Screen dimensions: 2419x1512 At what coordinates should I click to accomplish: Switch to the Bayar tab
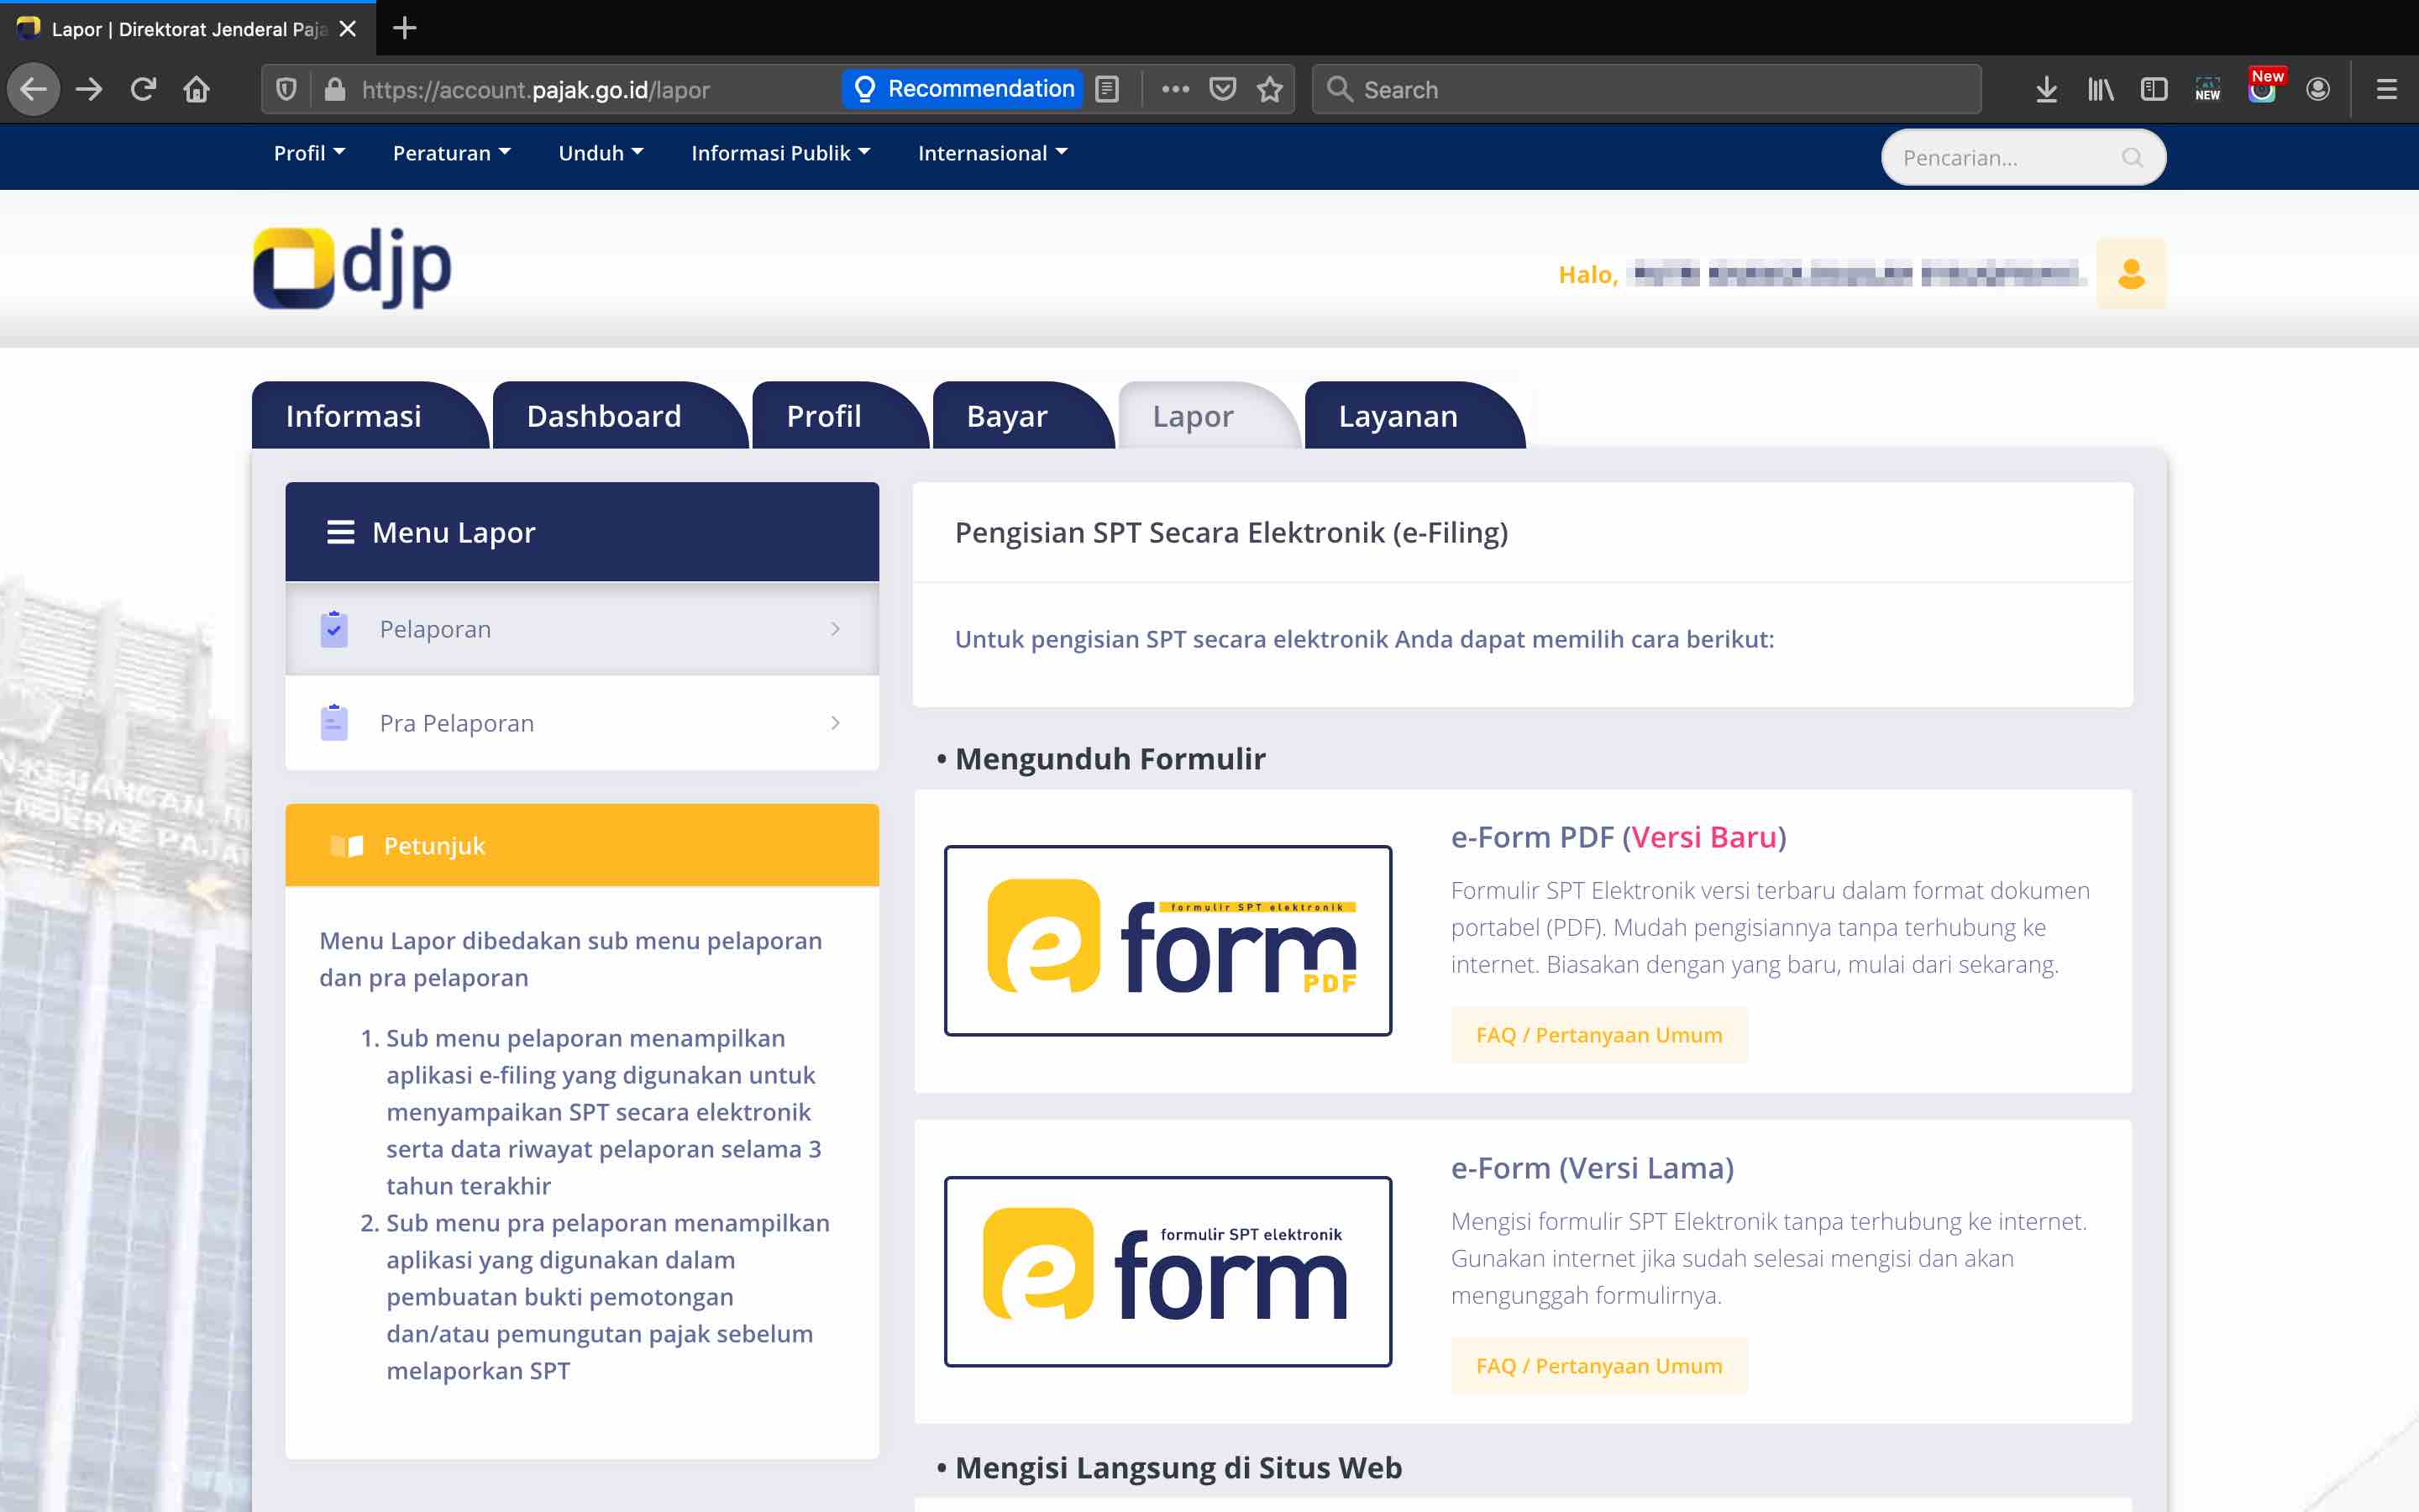[1006, 416]
